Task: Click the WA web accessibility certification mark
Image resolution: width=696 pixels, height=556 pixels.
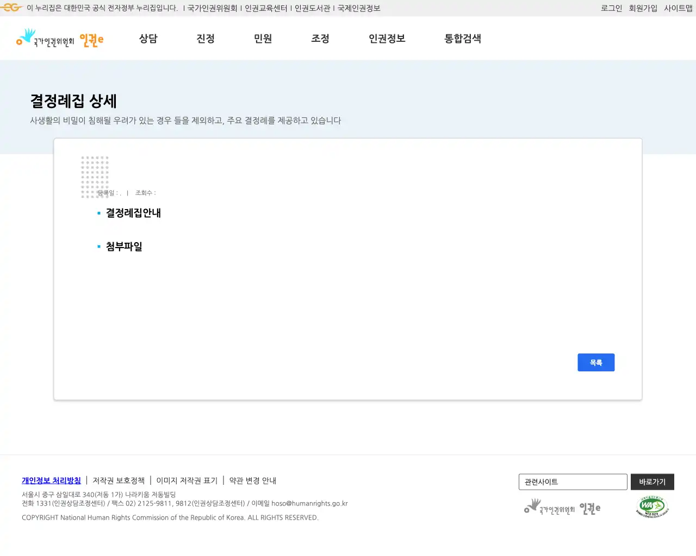Action: (x=651, y=507)
